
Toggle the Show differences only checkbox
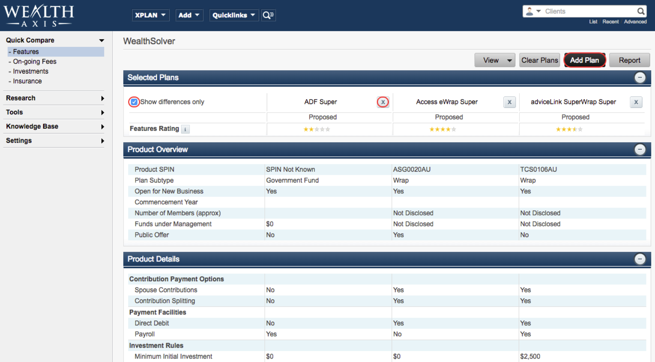coord(134,102)
